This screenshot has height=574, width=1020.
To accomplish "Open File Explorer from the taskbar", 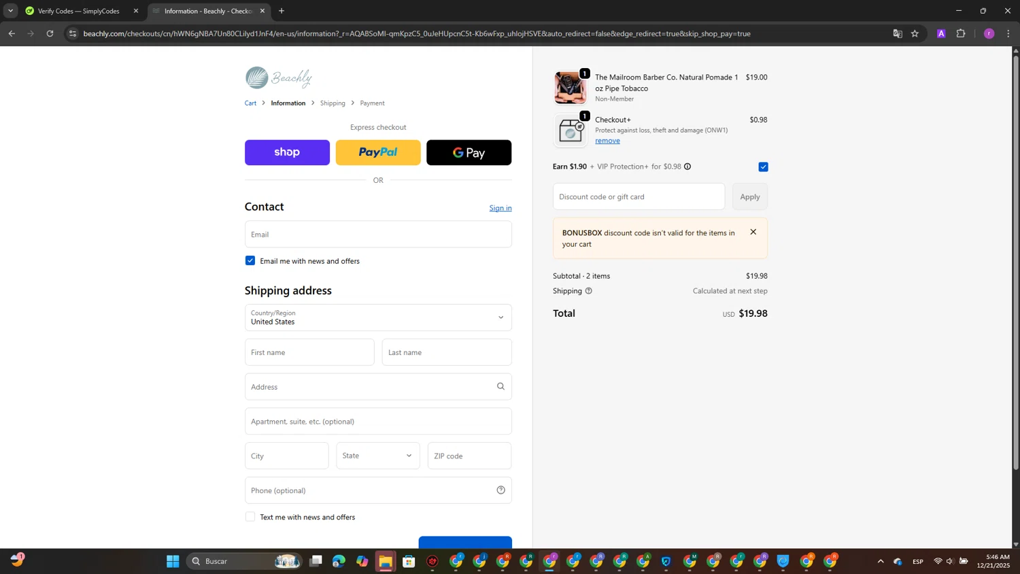I will click(x=386, y=561).
